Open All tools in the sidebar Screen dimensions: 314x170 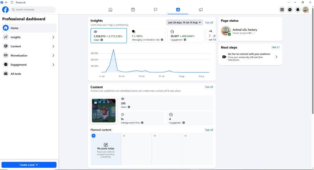29,74
